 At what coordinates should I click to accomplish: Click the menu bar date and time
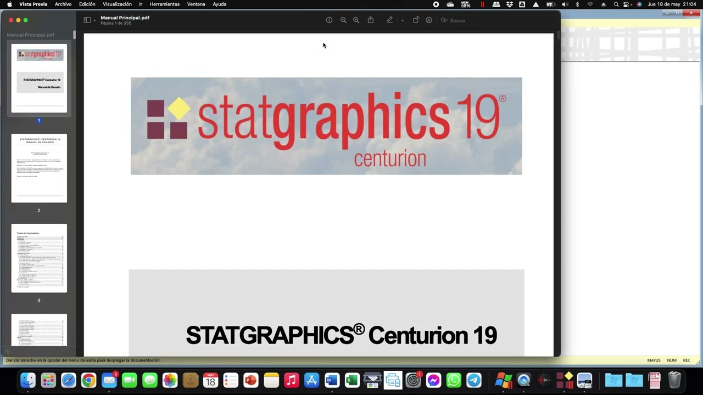point(672,4)
